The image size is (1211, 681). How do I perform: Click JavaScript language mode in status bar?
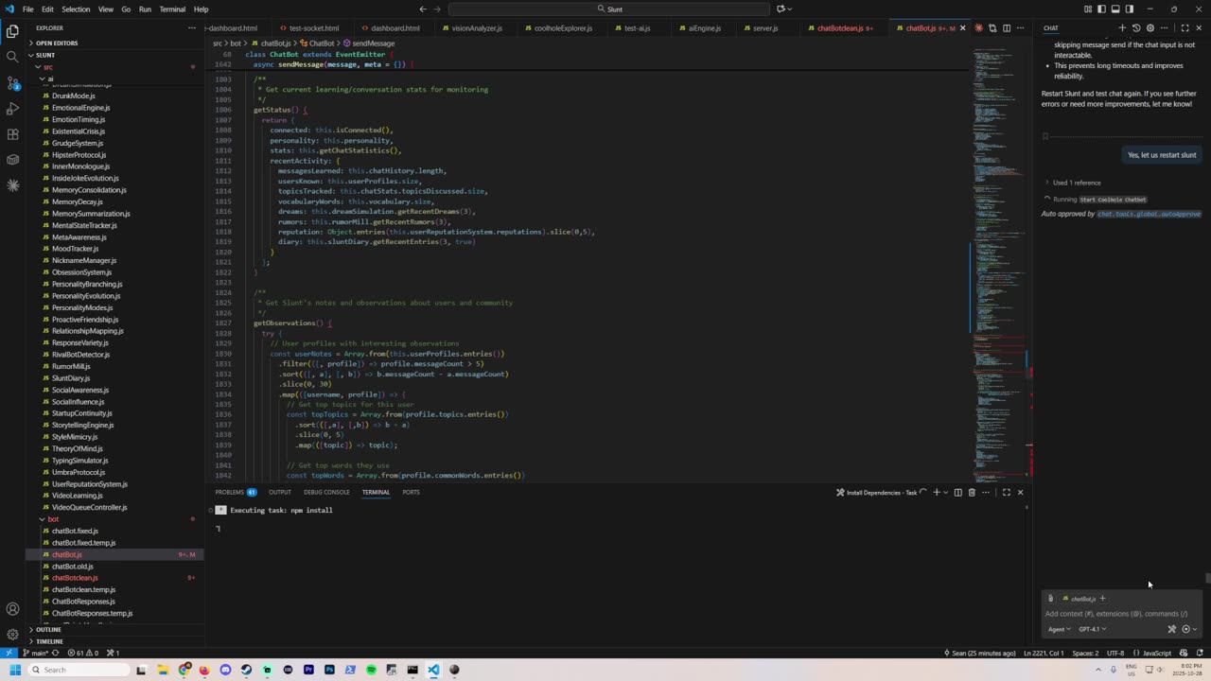[x=1157, y=654]
